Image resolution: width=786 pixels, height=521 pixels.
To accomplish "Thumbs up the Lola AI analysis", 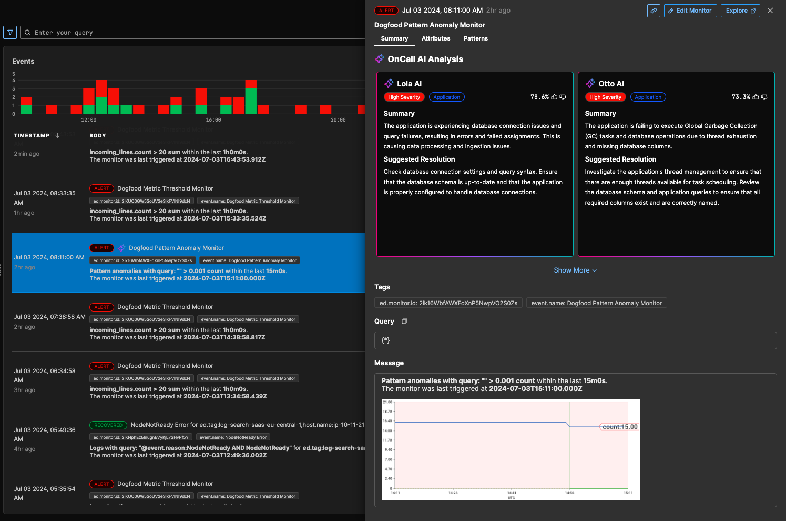I will [554, 97].
